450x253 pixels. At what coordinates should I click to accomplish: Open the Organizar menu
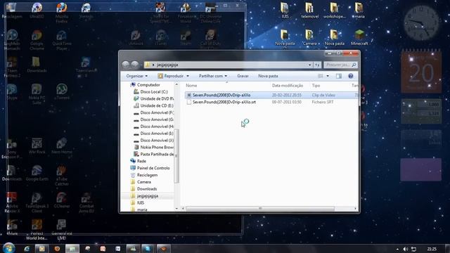click(x=137, y=76)
